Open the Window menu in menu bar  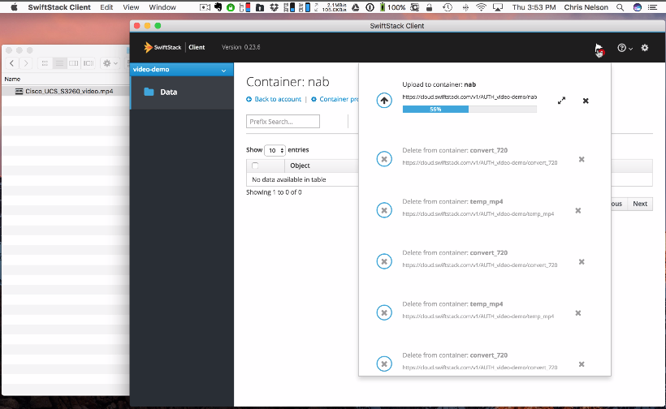click(x=162, y=7)
